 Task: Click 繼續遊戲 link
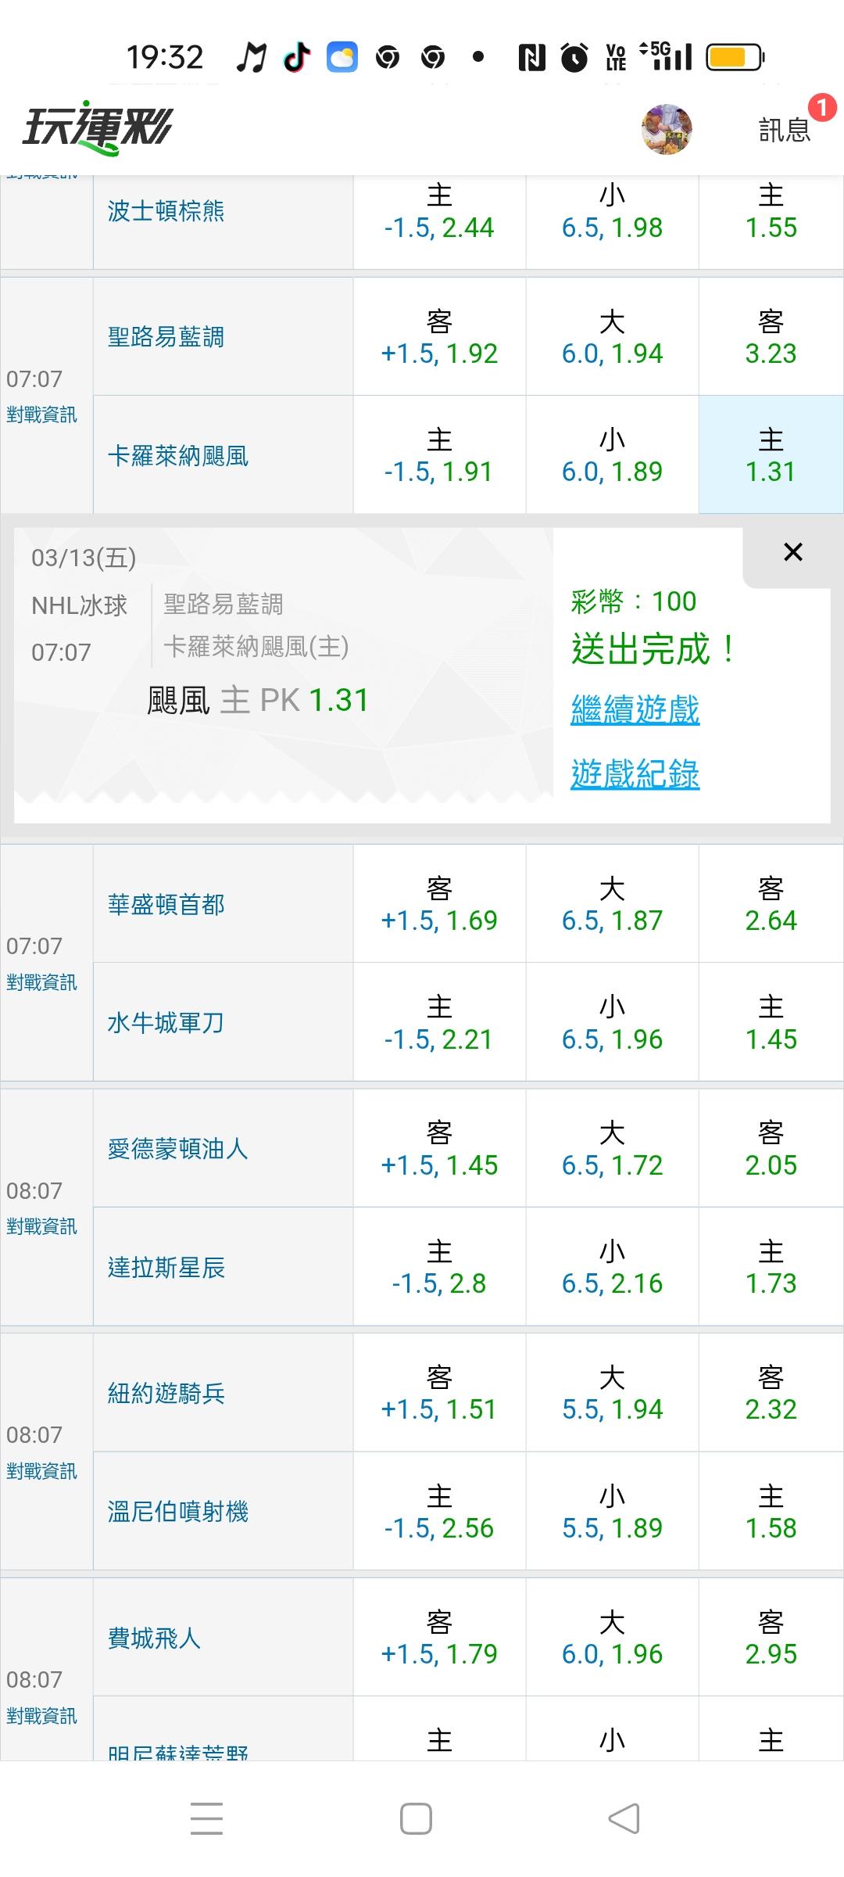(x=635, y=710)
